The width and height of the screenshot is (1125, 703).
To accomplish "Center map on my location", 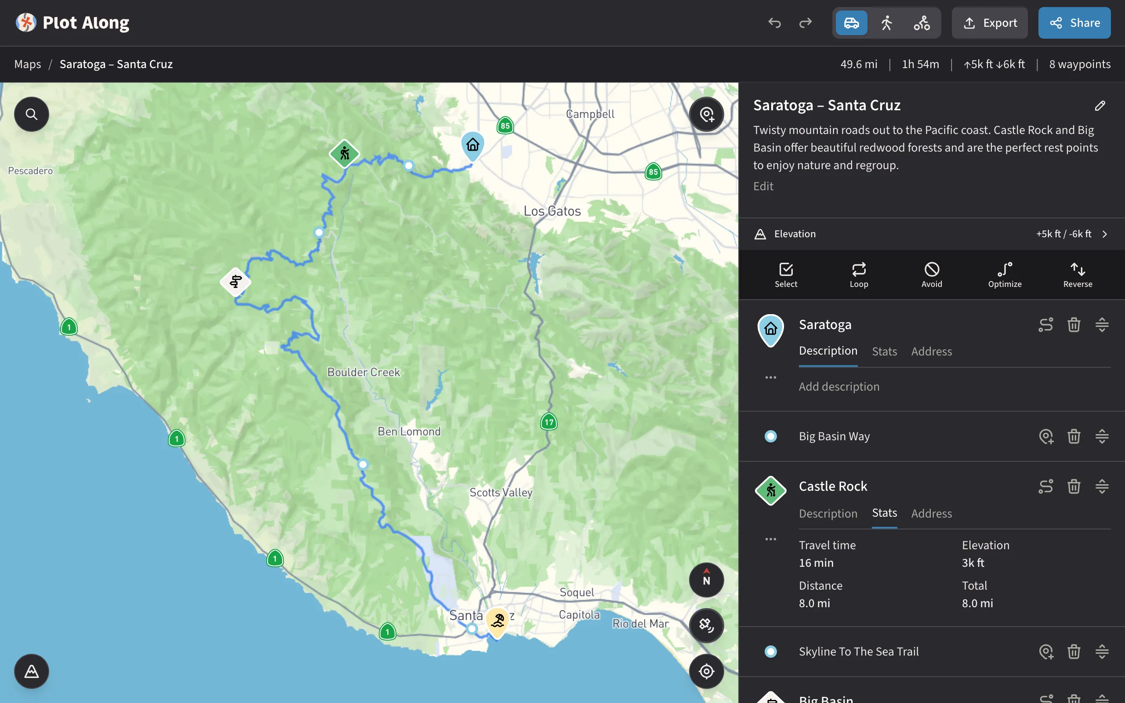I will tap(706, 671).
